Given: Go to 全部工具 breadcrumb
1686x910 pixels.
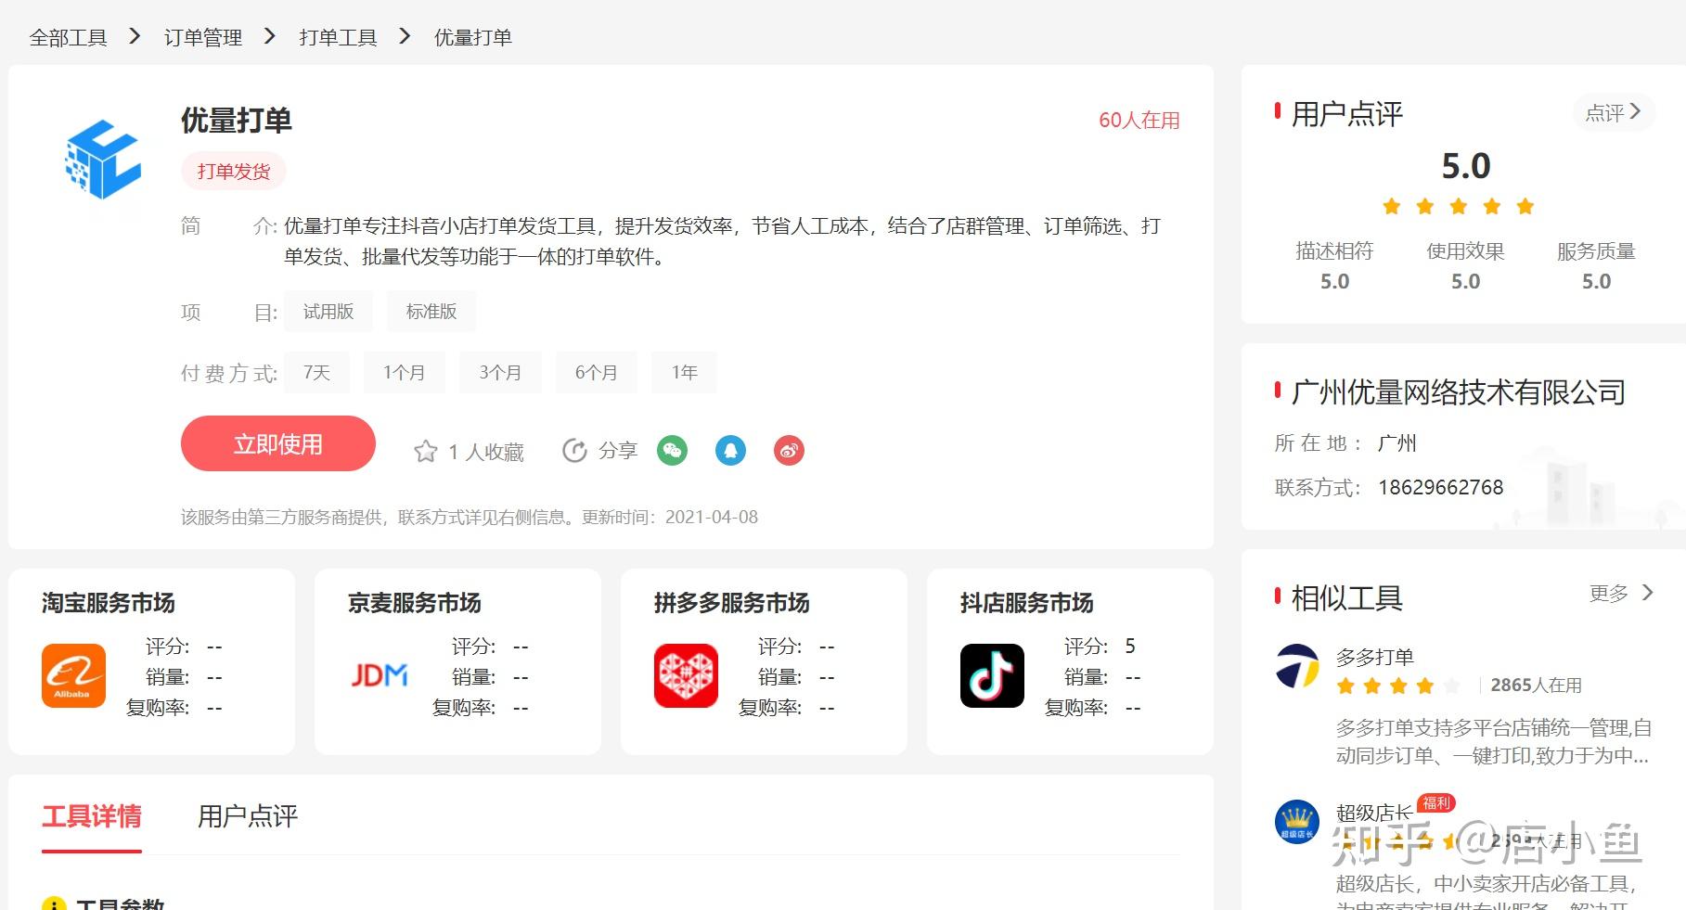Looking at the screenshot, I should tap(69, 37).
